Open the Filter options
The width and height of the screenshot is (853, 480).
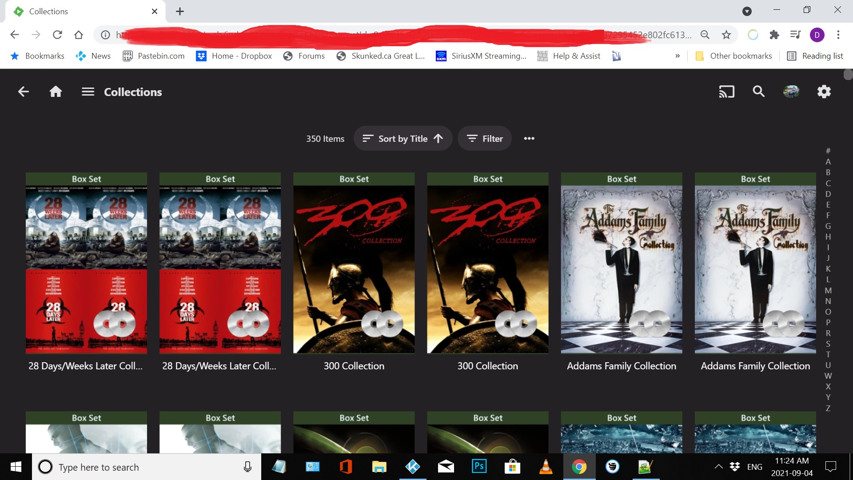click(x=485, y=139)
